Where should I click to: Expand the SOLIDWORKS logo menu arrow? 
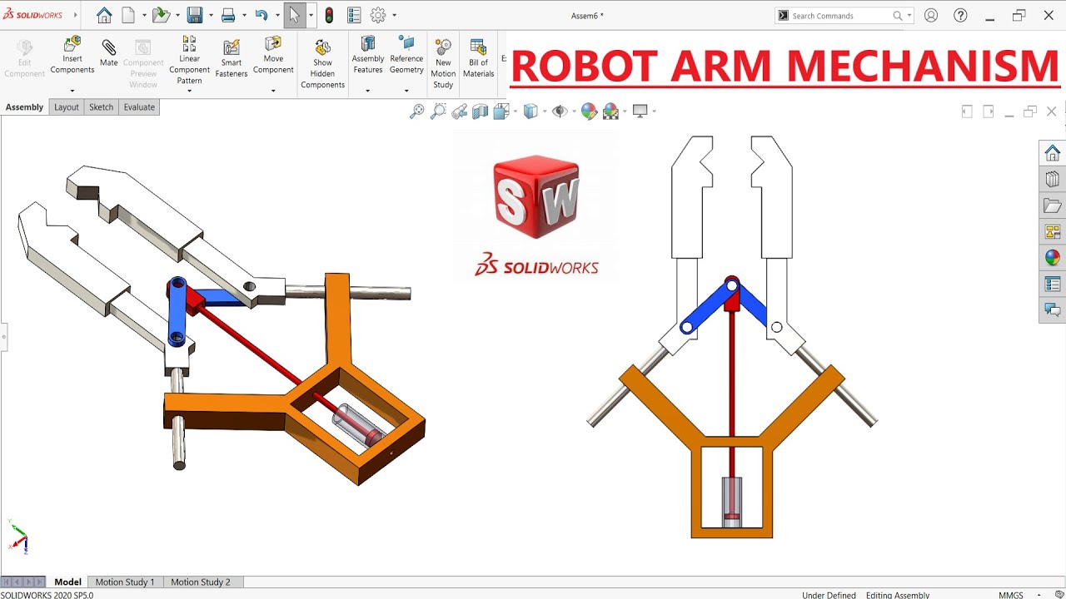pyautogui.click(x=76, y=15)
